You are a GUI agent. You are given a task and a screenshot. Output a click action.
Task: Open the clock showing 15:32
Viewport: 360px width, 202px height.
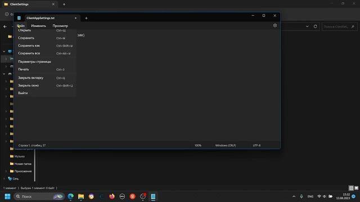coord(343,196)
